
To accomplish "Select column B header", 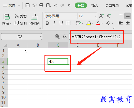I will coord(38,45).
